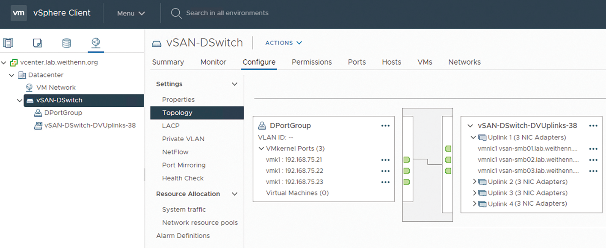606x248 pixels.
Task: Open the Networks tab
Action: [464, 62]
